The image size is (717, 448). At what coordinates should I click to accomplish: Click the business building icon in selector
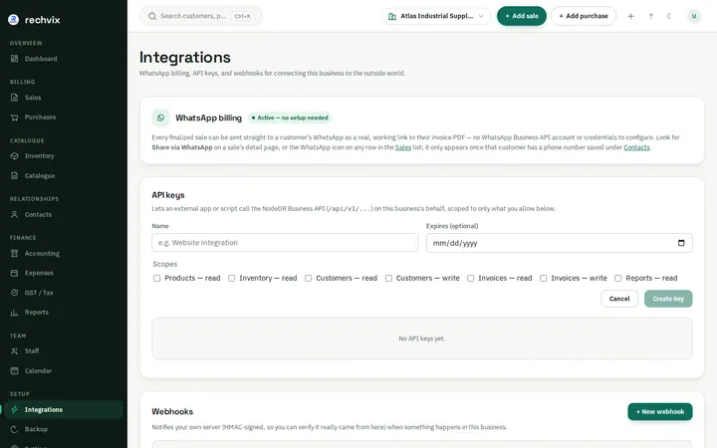click(392, 16)
